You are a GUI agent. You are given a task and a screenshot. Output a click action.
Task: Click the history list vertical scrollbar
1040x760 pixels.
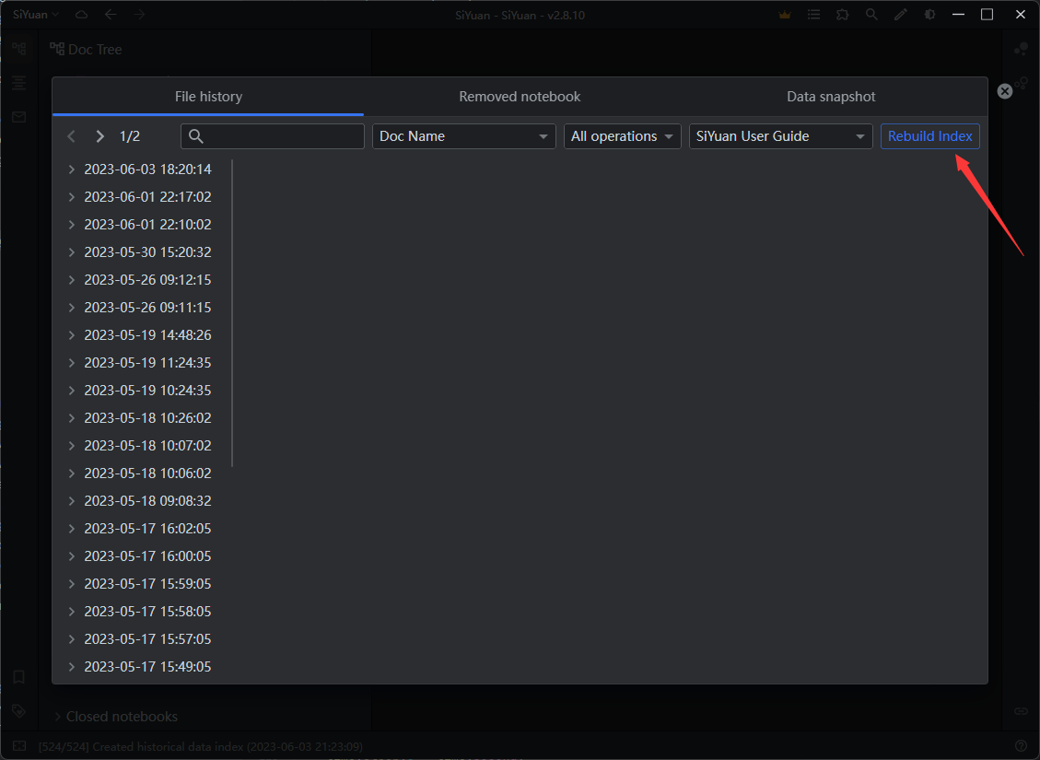tap(232, 312)
